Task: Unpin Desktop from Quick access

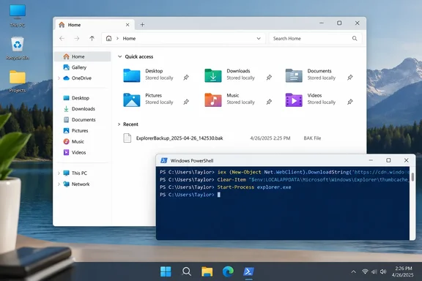Action: 186,78
